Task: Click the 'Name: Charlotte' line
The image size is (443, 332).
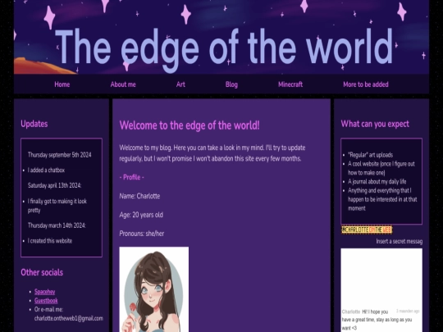Action: tap(139, 196)
